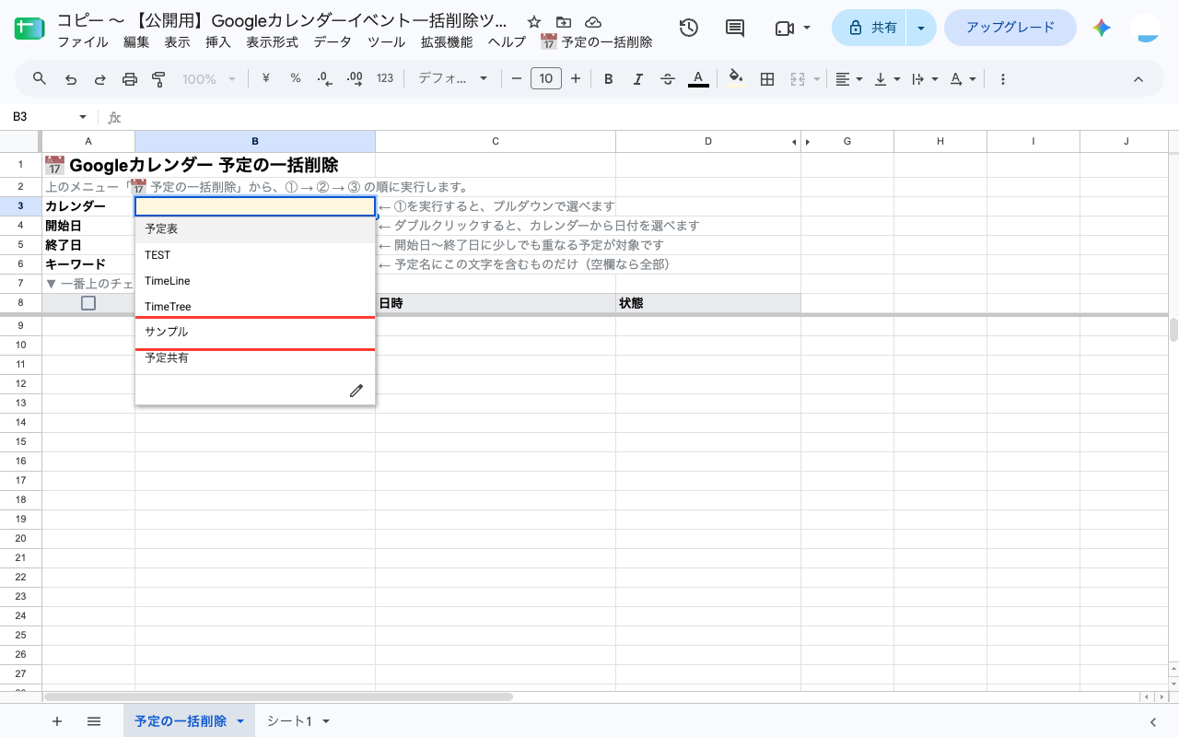Viewport: 1179px width, 737px height.
Task: Star this spreadsheet
Action: (x=534, y=21)
